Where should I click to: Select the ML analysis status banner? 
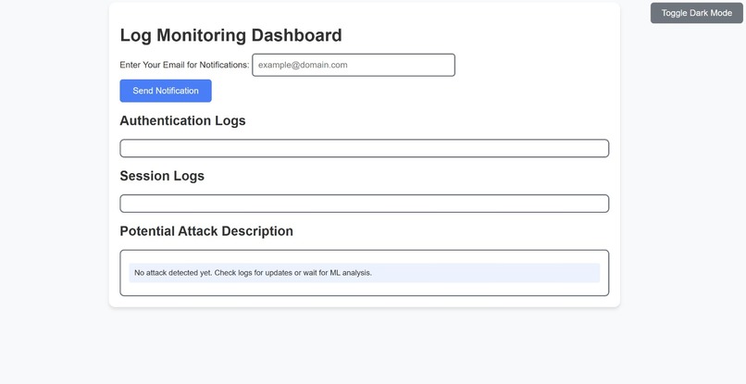(x=365, y=273)
